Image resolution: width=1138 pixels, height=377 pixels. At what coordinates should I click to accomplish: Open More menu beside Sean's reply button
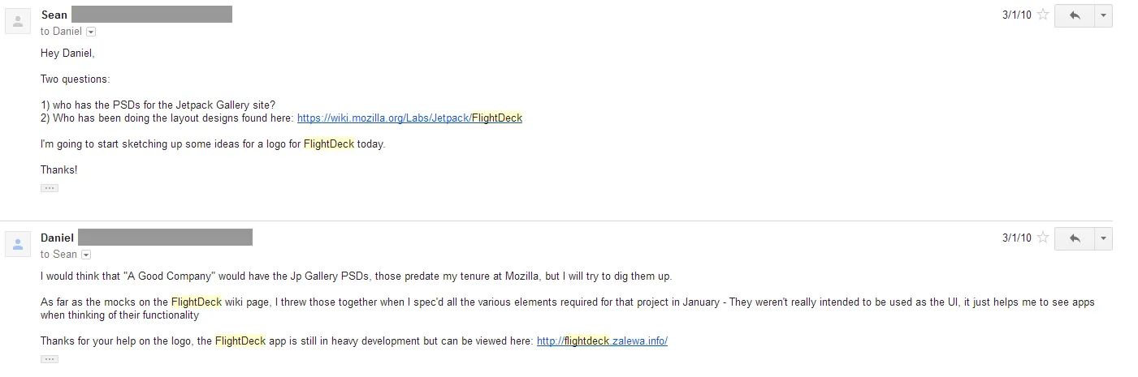pyautogui.click(x=1103, y=15)
